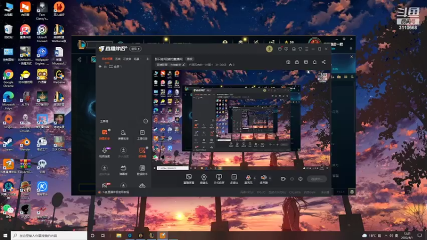Click the padlock icon in streaming header
The height and width of the screenshot is (240, 427).
[297, 62]
